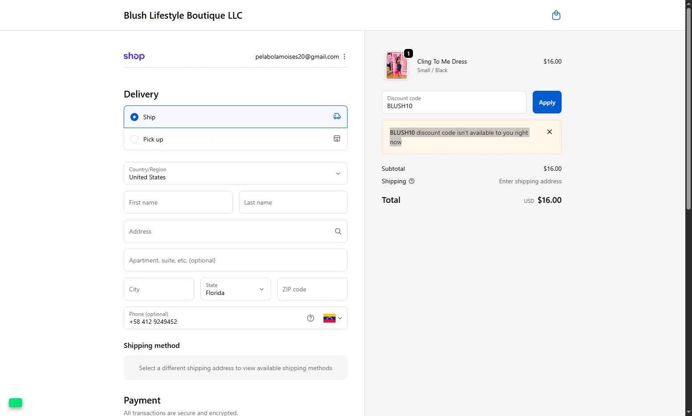Click the Cling To Me Dress thumbnail
Screen dimensions: 692x416
point(397,65)
